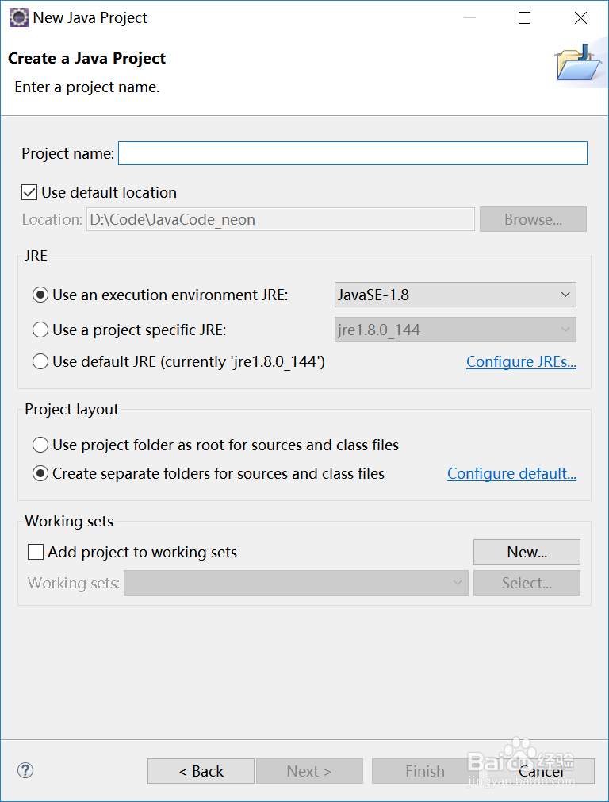Maximize the New Java Project window

(524, 18)
